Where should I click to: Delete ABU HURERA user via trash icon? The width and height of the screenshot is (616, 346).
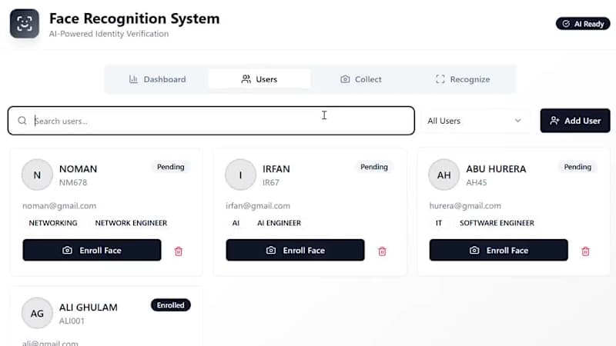click(x=585, y=251)
